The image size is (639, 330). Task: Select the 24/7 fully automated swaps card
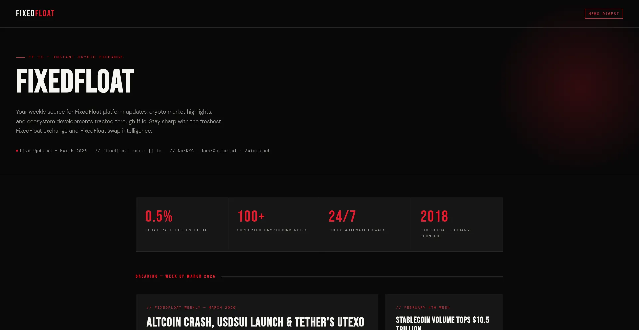(x=365, y=224)
